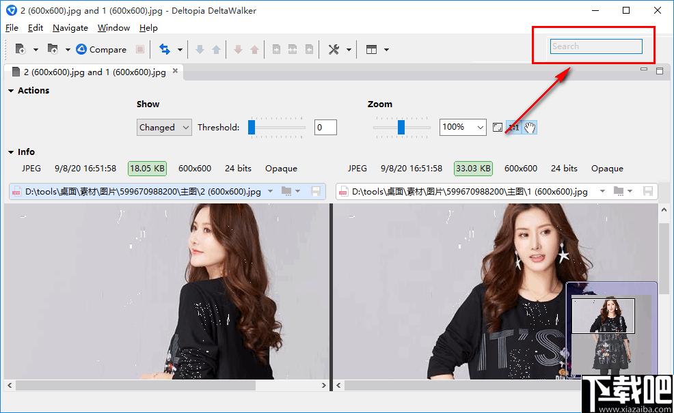Click the stop comparison square icon
This screenshot has width=674, height=413.
pyautogui.click(x=139, y=49)
